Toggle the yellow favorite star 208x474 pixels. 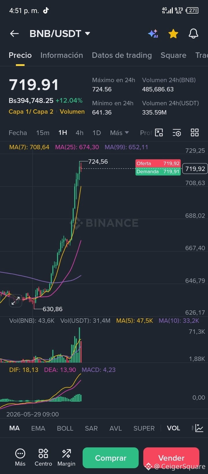tap(173, 34)
